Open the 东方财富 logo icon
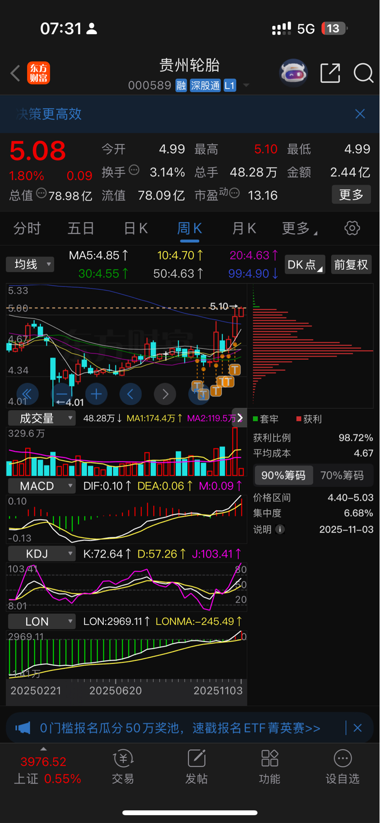The width and height of the screenshot is (380, 823). 39,73
